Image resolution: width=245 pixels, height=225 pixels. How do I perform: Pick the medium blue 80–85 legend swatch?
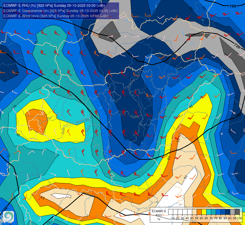[x=223, y=212]
